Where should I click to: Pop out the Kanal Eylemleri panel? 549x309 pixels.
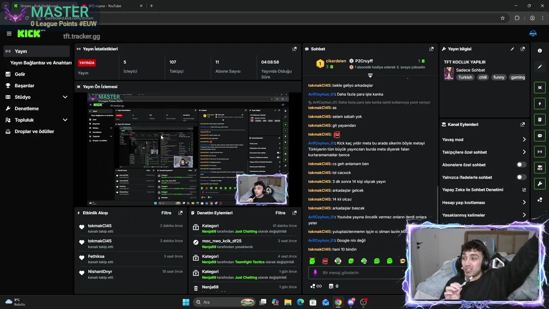coord(522,124)
